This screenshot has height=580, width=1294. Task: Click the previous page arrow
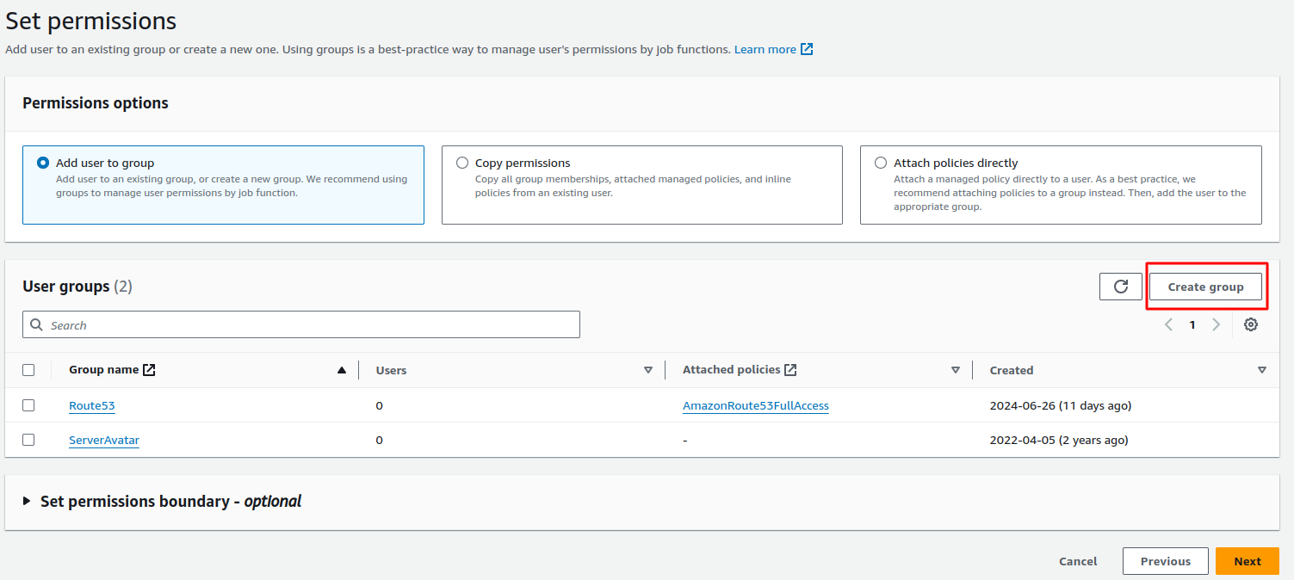tap(1168, 324)
